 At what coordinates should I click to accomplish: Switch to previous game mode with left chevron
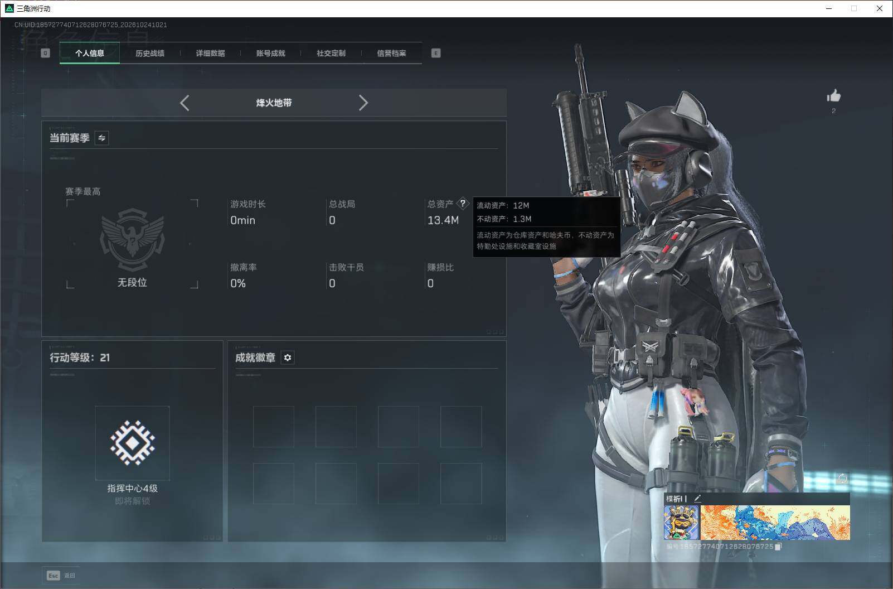click(185, 103)
